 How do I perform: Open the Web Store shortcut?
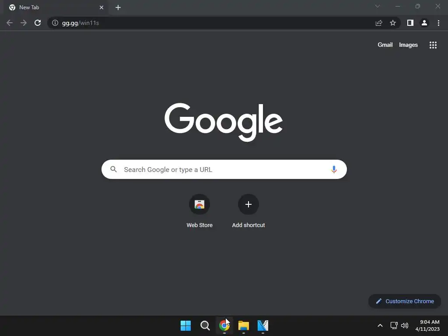(x=199, y=211)
